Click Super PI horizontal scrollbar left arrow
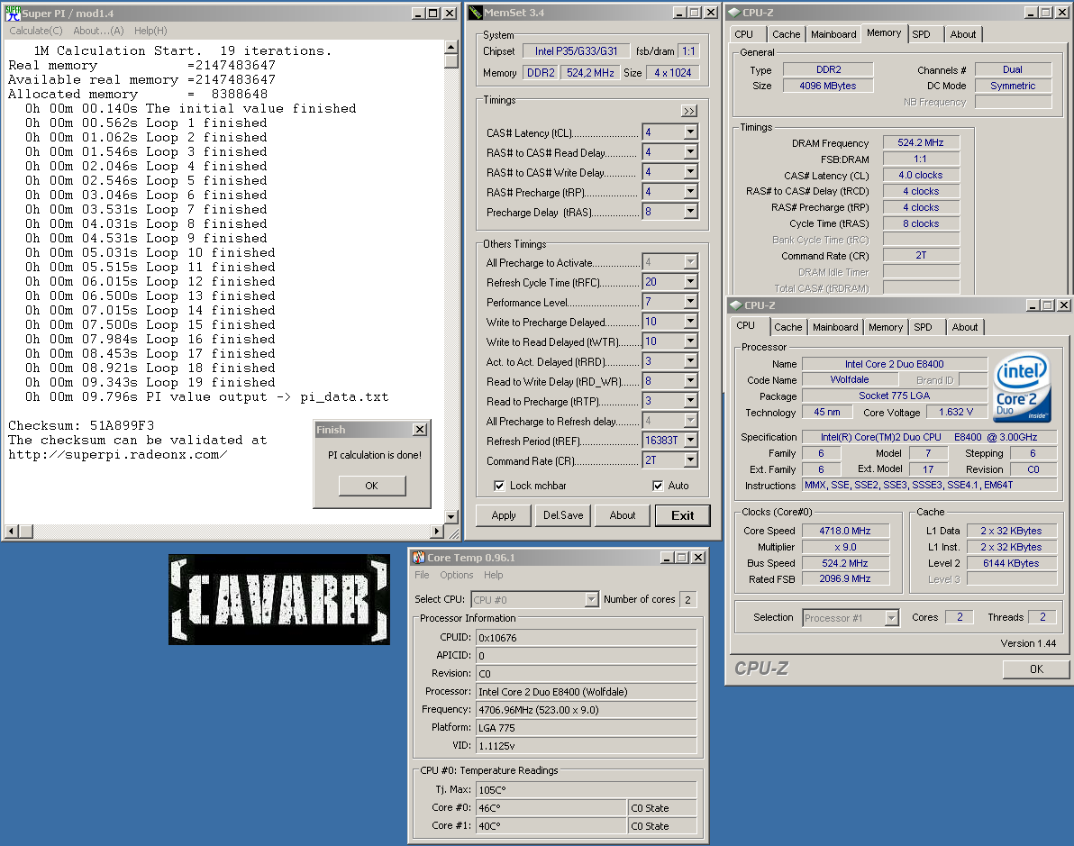Image resolution: width=1074 pixels, height=846 pixels. pos(11,531)
